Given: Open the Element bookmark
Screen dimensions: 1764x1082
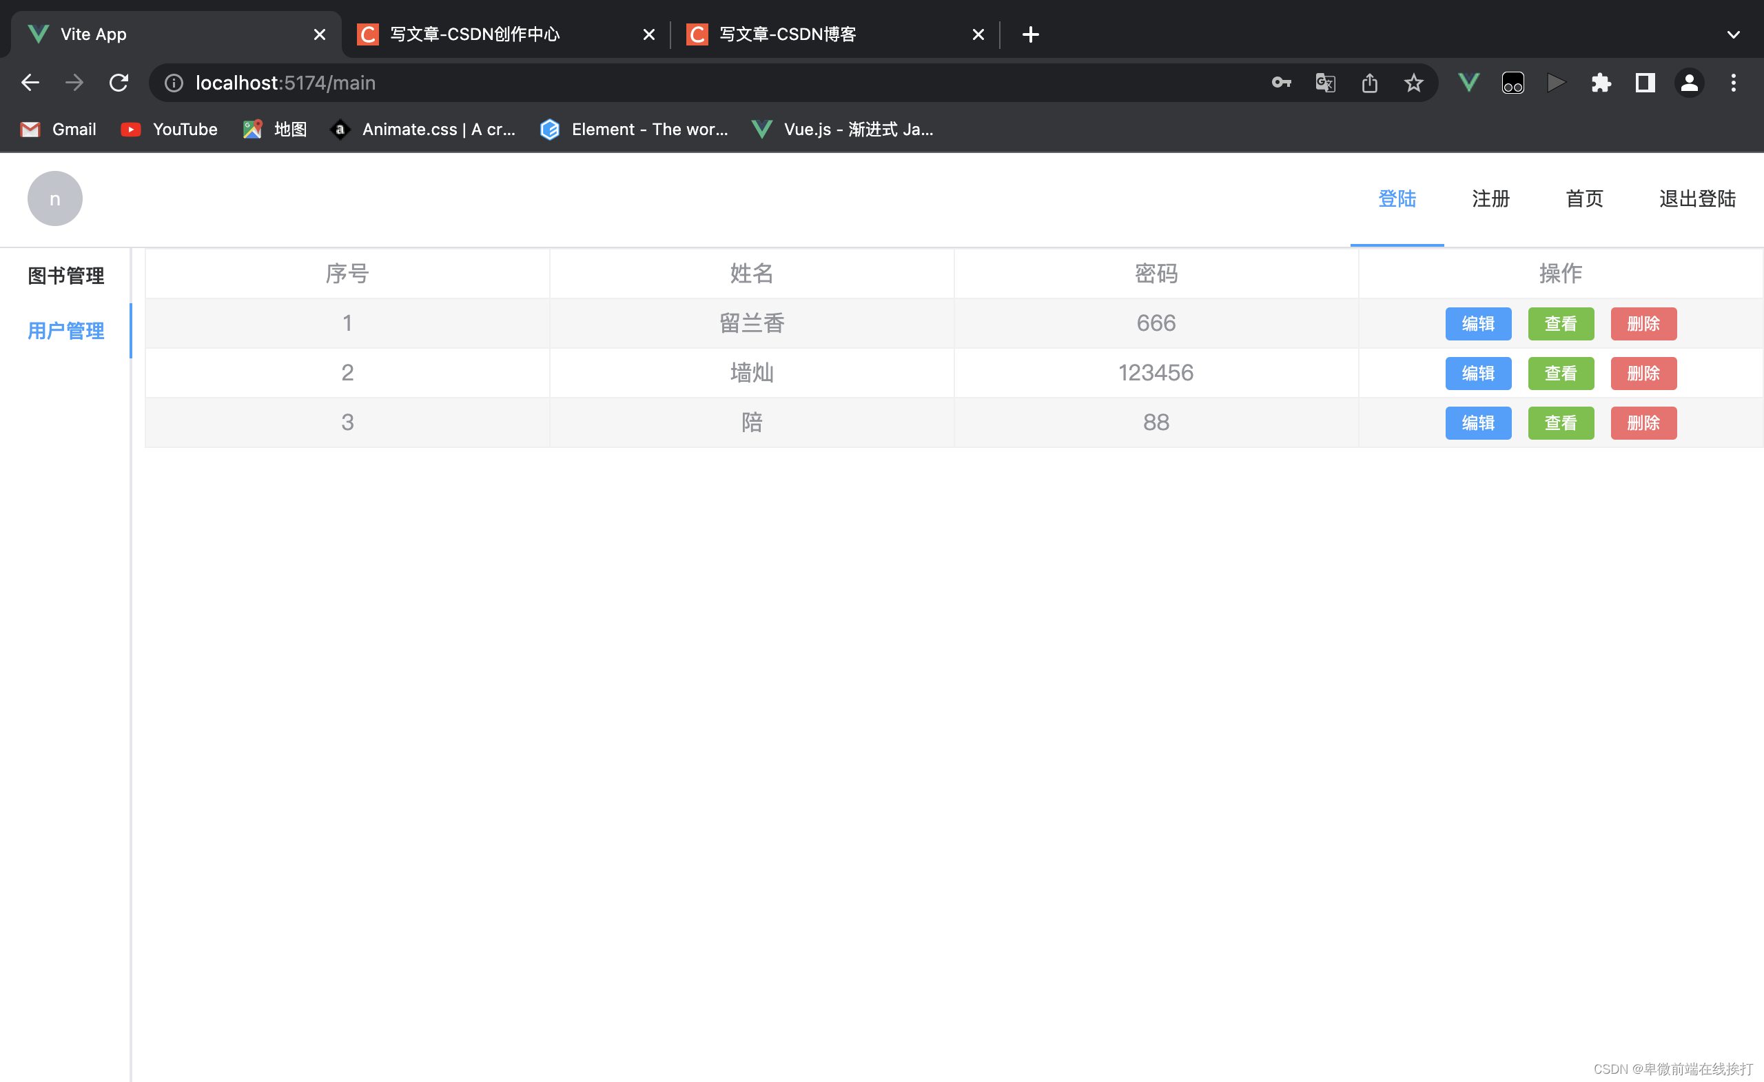Looking at the screenshot, I should point(635,130).
